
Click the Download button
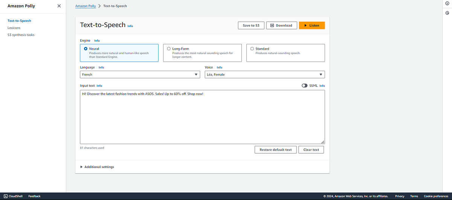[x=281, y=26]
